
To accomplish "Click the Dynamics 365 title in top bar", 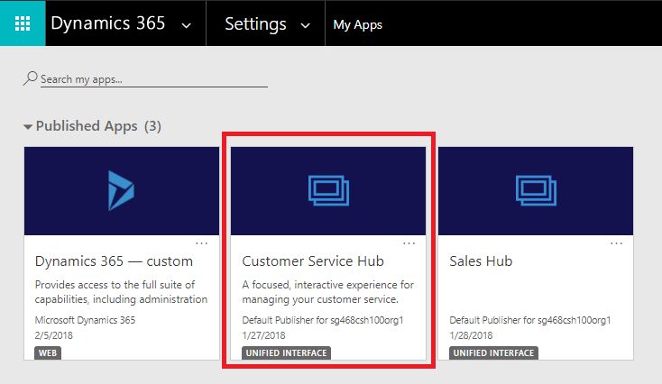I will 107,23.
